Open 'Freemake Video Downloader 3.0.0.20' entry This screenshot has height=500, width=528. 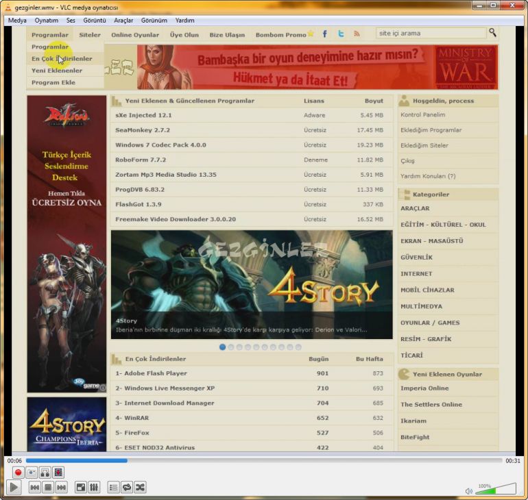click(176, 219)
